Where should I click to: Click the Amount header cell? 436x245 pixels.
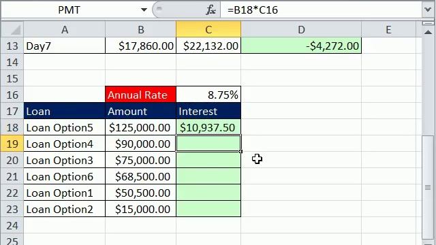141,111
